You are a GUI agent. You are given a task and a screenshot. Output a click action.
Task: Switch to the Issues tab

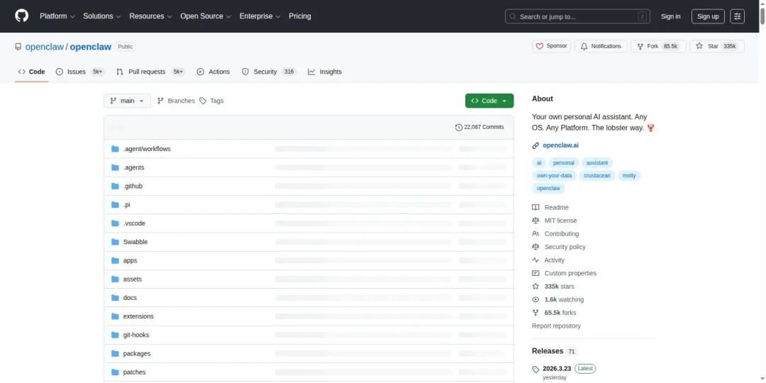coord(80,72)
